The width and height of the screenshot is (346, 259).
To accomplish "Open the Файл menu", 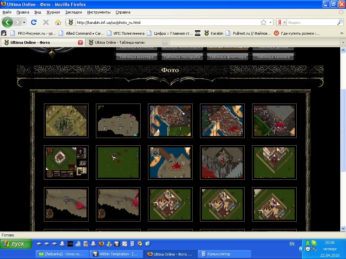I will pos(7,12).
